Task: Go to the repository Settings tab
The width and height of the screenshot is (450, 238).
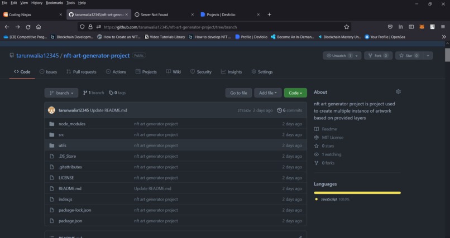Action: pos(262,72)
